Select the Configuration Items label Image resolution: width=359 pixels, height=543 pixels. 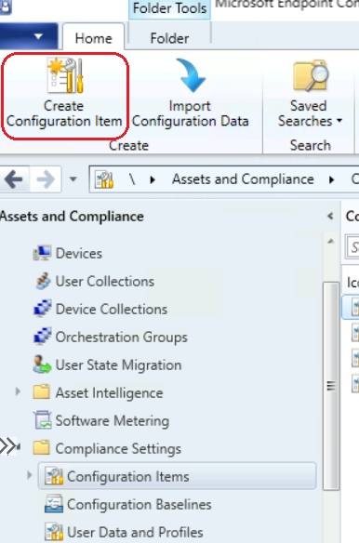click(127, 476)
